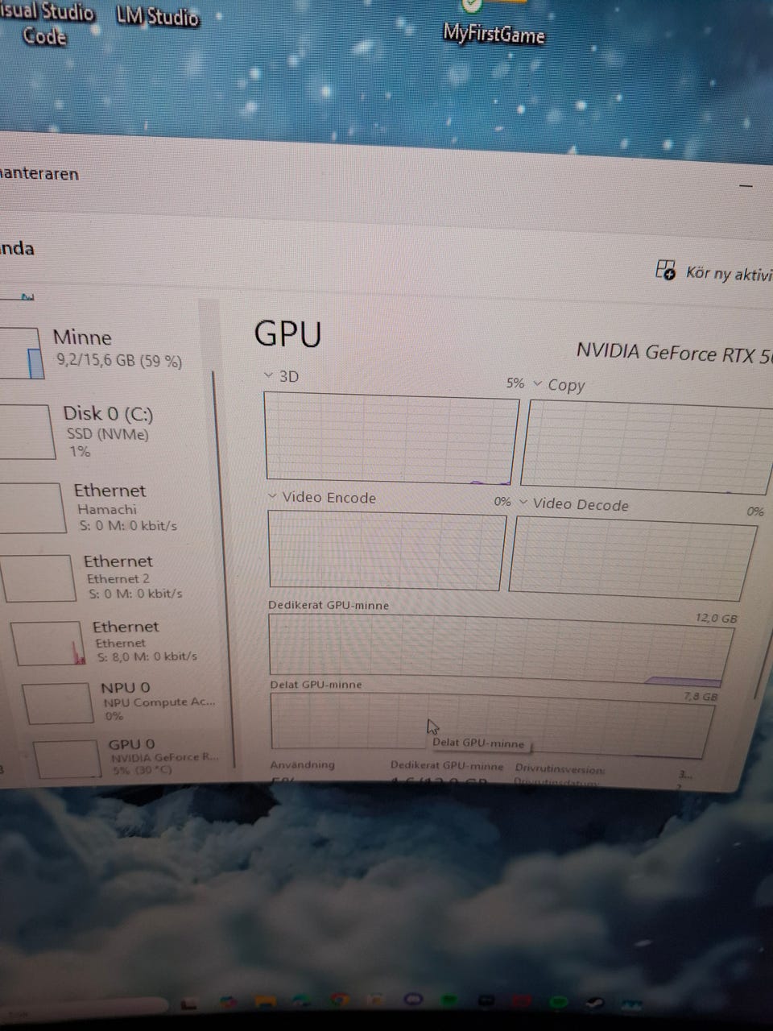
Task: Open Google Chrome from the taskbar
Action: point(341,1000)
